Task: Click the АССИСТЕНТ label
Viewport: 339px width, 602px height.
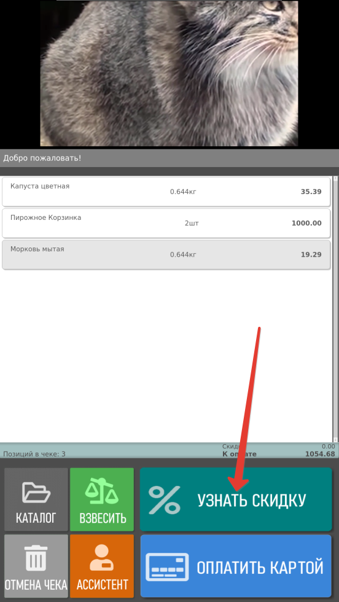Action: point(102,585)
